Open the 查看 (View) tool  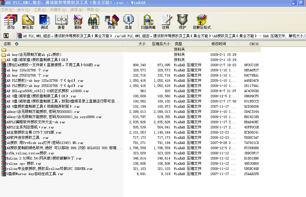pos(61,21)
